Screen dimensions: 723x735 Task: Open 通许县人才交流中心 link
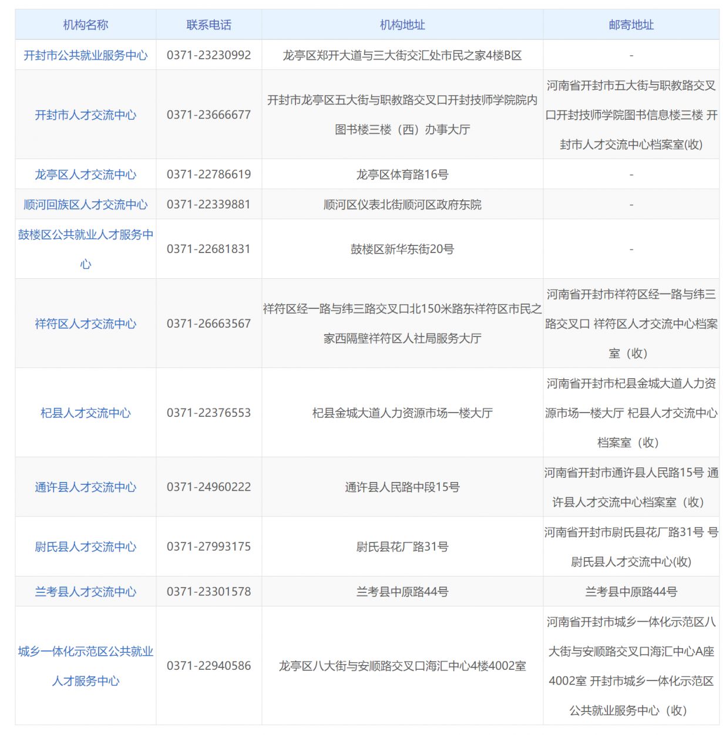86,487
